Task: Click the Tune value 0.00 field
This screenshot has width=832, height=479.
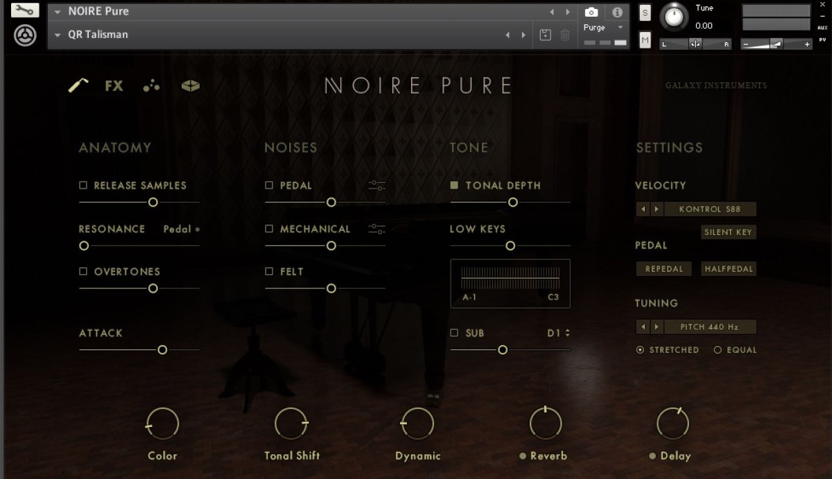Action: pos(704,26)
